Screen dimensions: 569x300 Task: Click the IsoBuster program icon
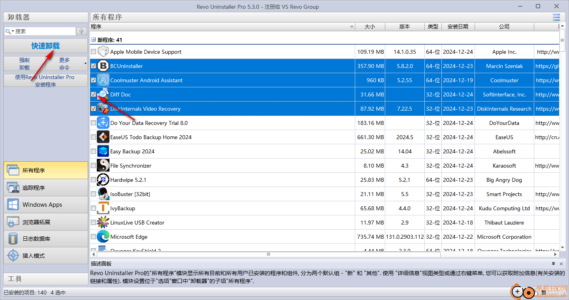[x=103, y=194]
